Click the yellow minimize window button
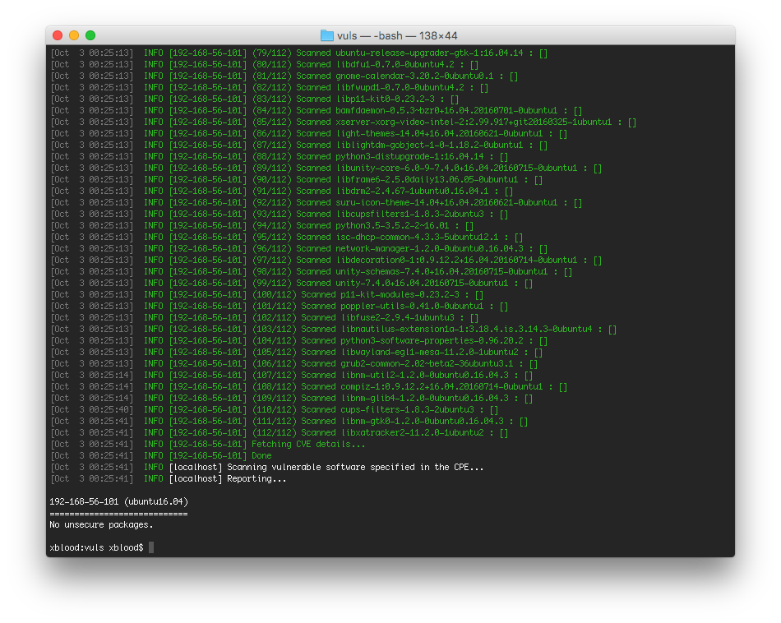 (74, 35)
